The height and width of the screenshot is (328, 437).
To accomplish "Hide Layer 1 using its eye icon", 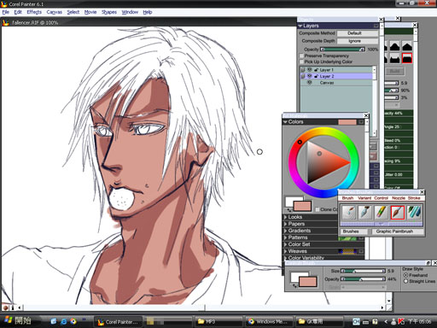I will (x=310, y=69).
